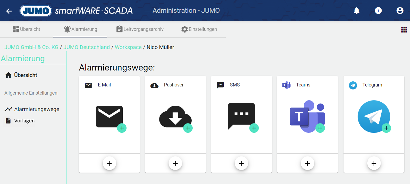Open the apps grid menu
The width and height of the screenshot is (410, 184).
tap(404, 30)
